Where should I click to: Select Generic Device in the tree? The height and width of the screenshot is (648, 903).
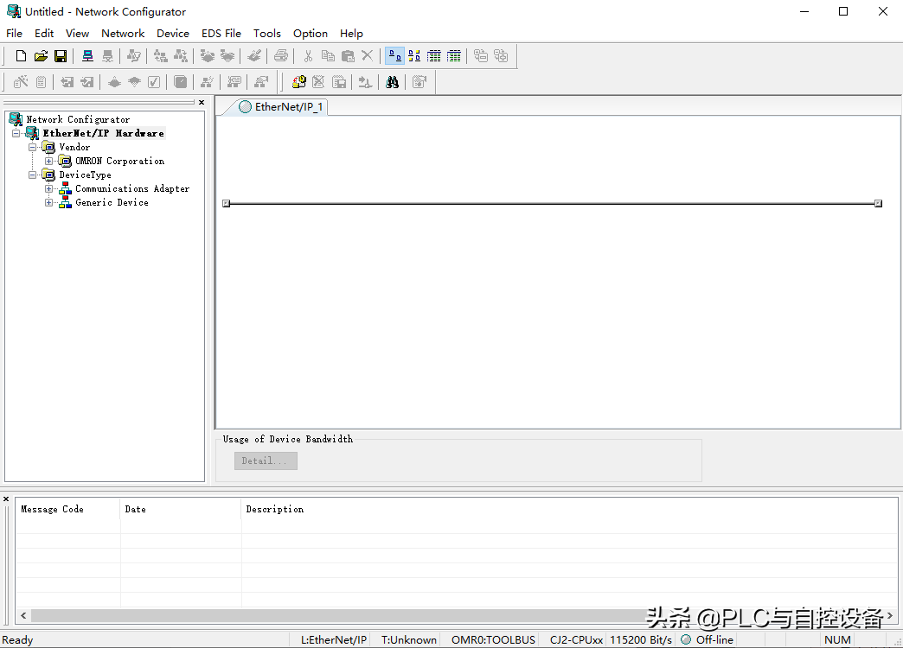[112, 202]
